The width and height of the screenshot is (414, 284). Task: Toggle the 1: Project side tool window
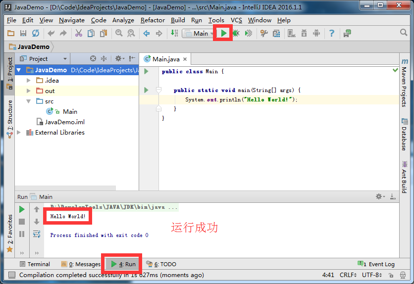point(10,73)
